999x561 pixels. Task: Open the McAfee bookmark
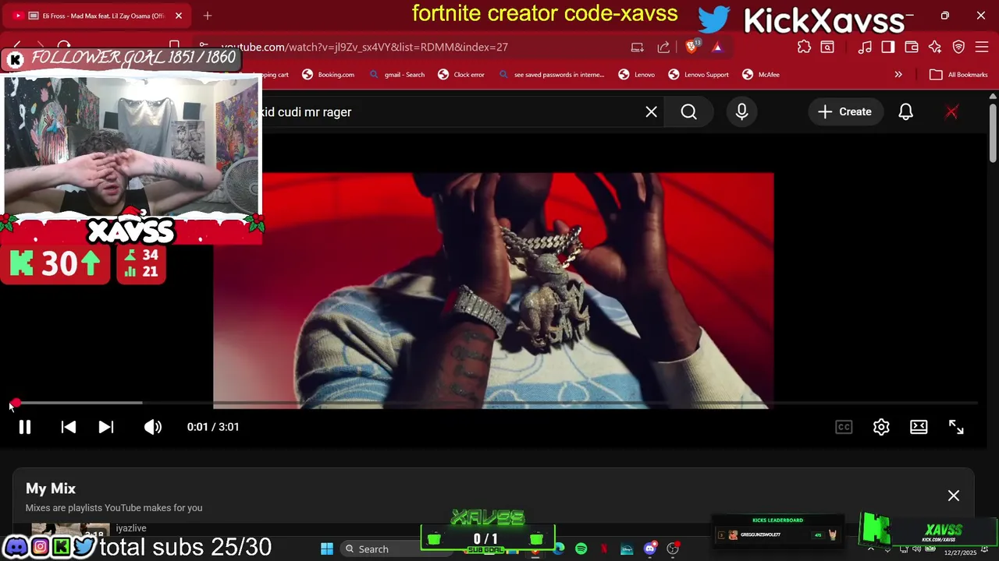[761, 75]
